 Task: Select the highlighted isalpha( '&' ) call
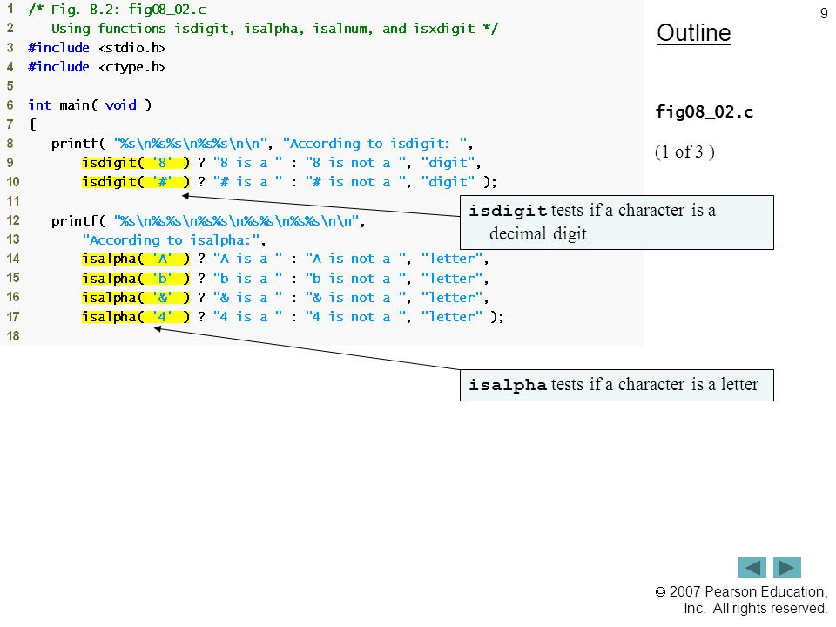[136, 298]
